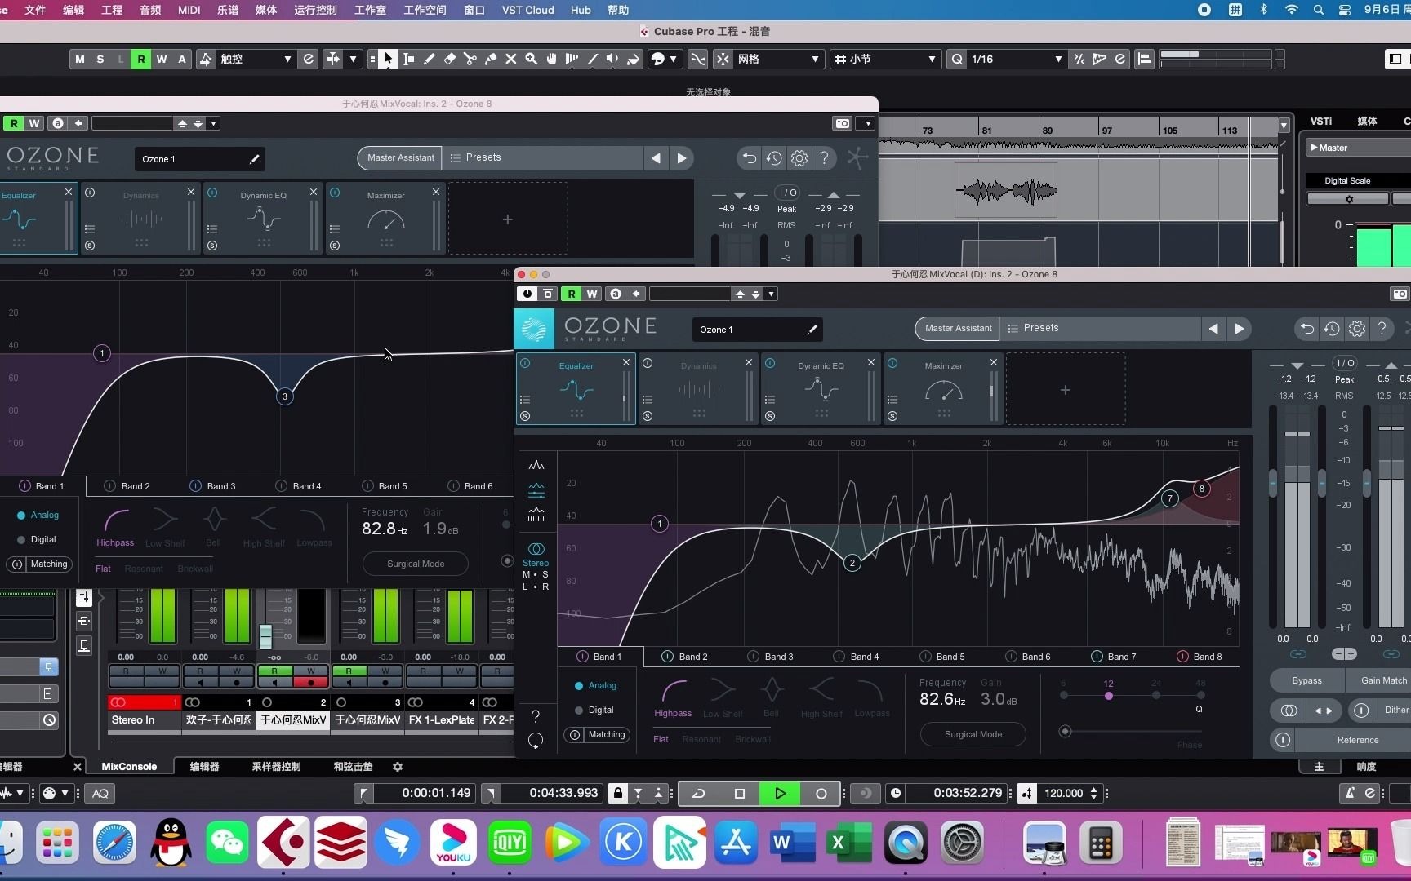Image resolution: width=1411 pixels, height=881 pixels.
Task: Switch to the 和弦击垫 tab
Action: point(353,767)
